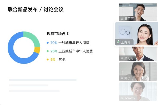
Task: Click the 现有市场占比 chart heading
Action: coord(58,34)
